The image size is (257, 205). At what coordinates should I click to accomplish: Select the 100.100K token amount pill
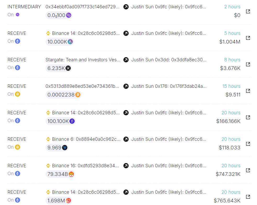point(61,121)
